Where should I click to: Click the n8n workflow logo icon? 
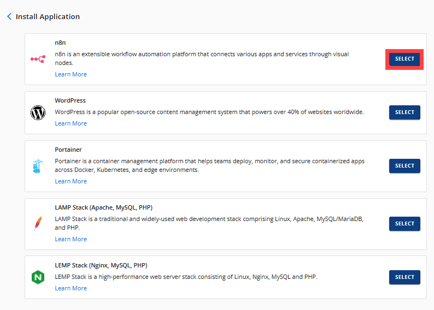38,58
